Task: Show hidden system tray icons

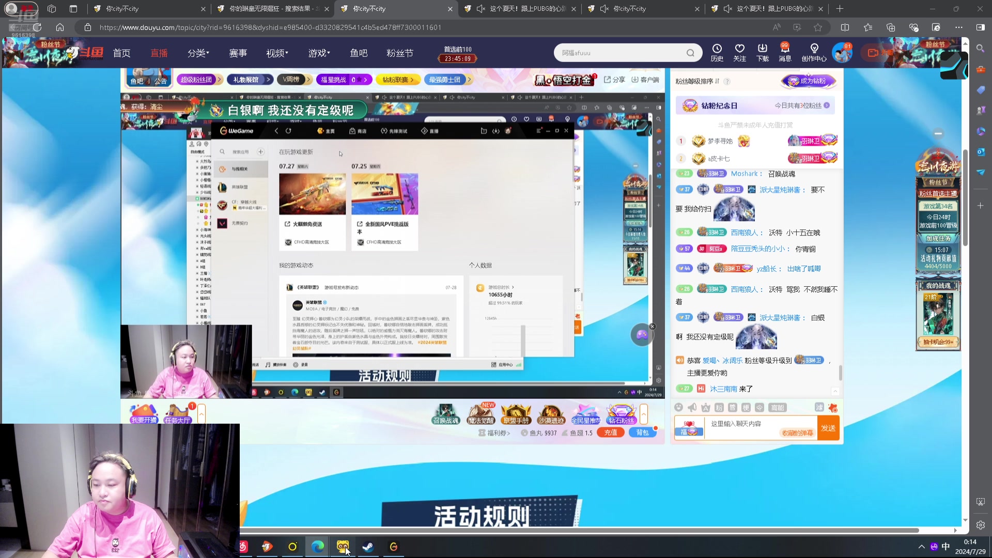Action: coord(921,547)
